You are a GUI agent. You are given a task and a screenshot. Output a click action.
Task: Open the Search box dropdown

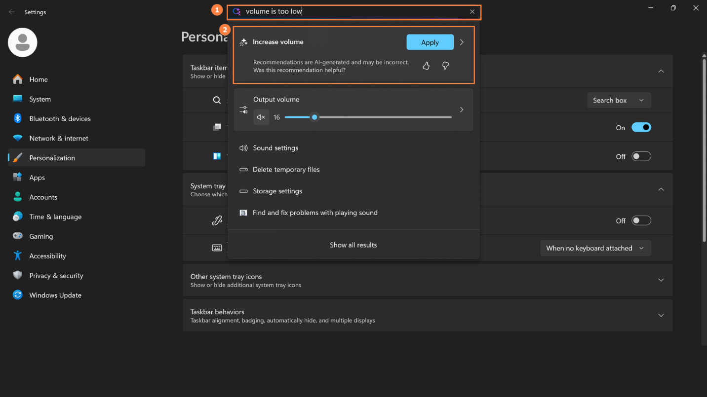click(x=619, y=101)
